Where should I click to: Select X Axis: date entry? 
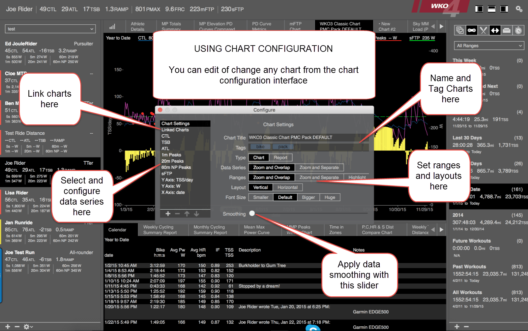(x=185, y=192)
